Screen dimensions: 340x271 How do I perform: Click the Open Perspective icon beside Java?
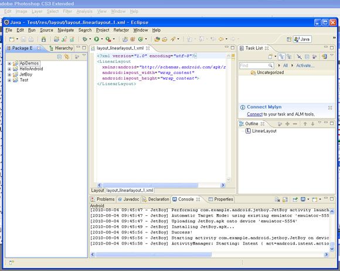coord(289,39)
